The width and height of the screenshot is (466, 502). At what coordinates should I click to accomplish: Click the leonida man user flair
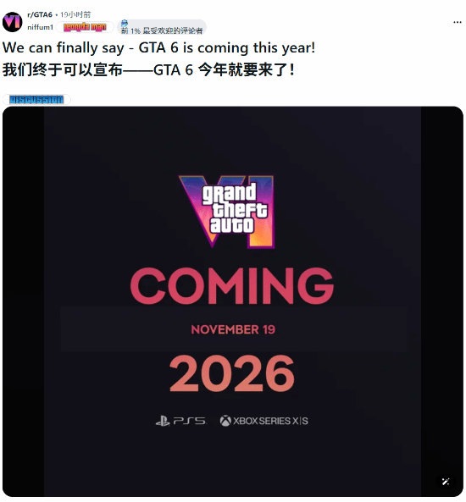(x=85, y=28)
